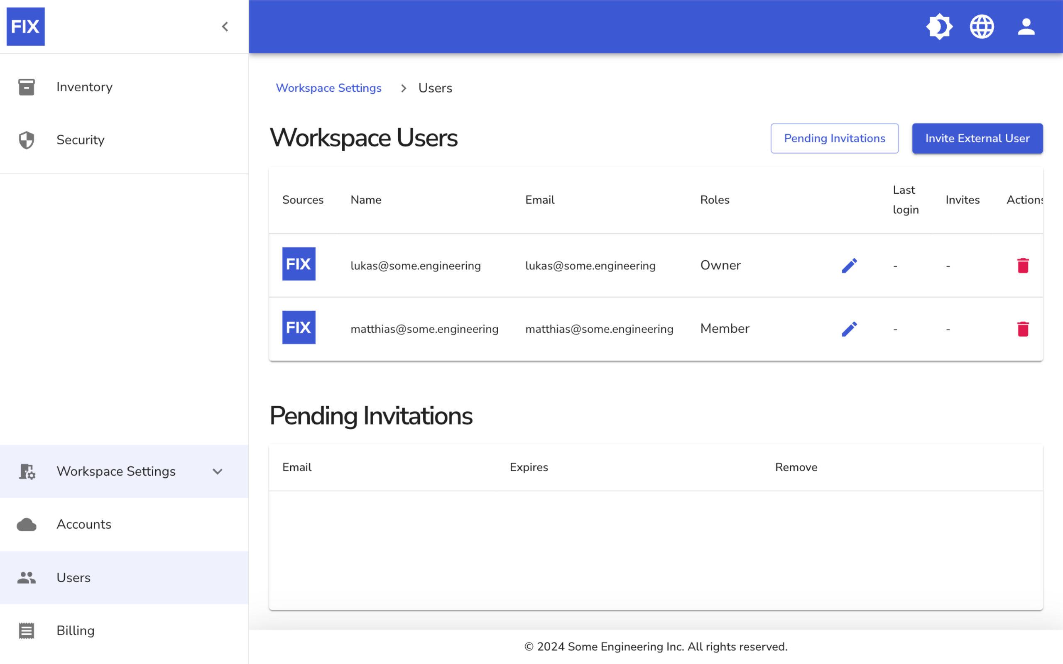The height and width of the screenshot is (664, 1063).
Task: Open the Billing menu item
Action: coord(124,631)
